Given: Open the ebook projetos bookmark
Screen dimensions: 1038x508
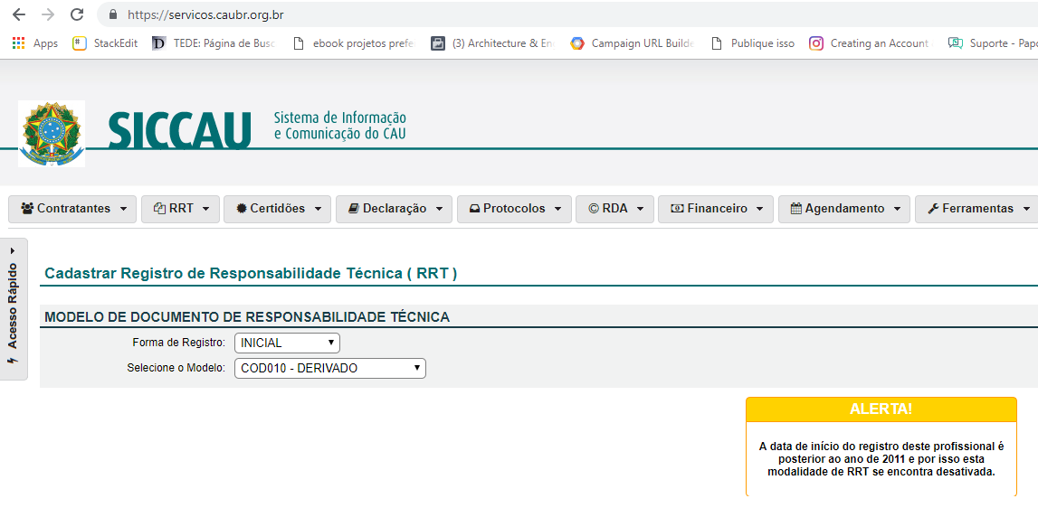Looking at the screenshot, I should pos(354,43).
